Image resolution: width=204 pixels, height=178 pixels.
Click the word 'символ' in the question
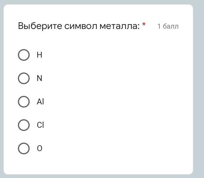(81, 26)
